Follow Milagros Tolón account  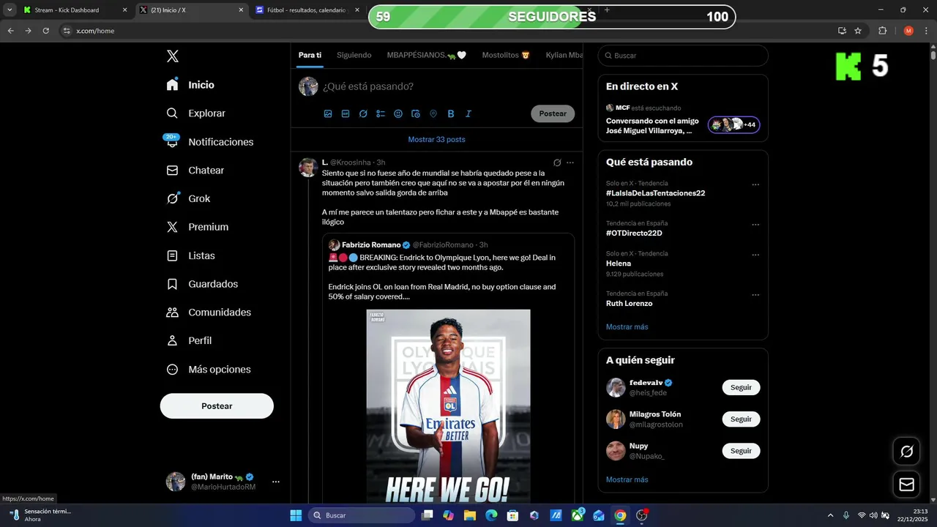pos(741,419)
